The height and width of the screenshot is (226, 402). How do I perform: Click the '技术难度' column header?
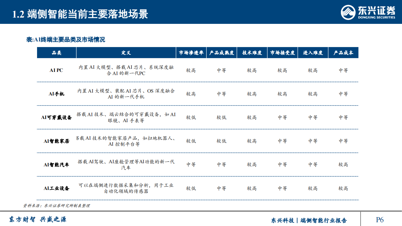[252, 53]
